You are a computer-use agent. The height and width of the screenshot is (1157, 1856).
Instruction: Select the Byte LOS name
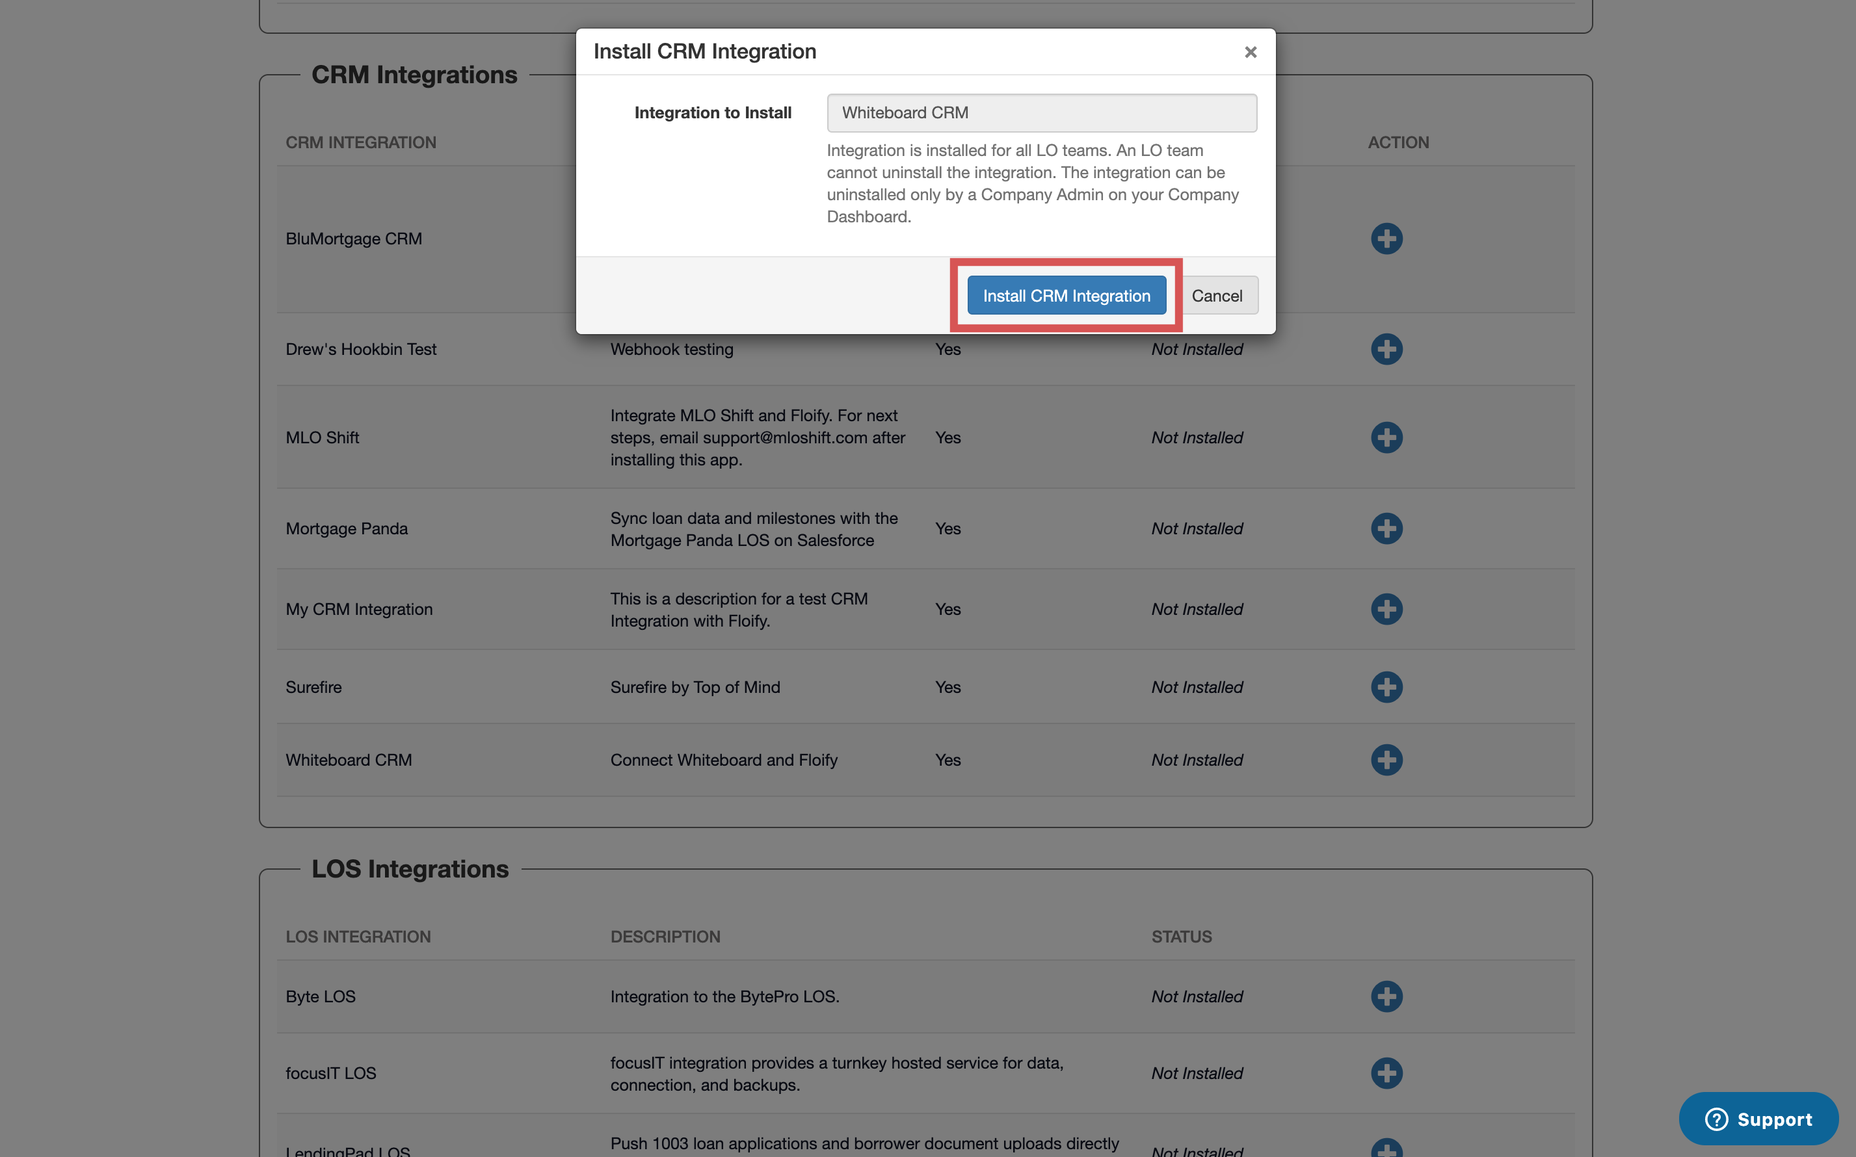click(x=321, y=996)
